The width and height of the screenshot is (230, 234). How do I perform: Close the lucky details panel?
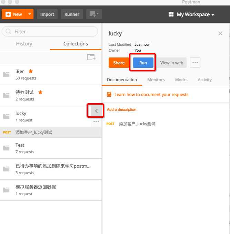pyautogui.click(x=220, y=33)
